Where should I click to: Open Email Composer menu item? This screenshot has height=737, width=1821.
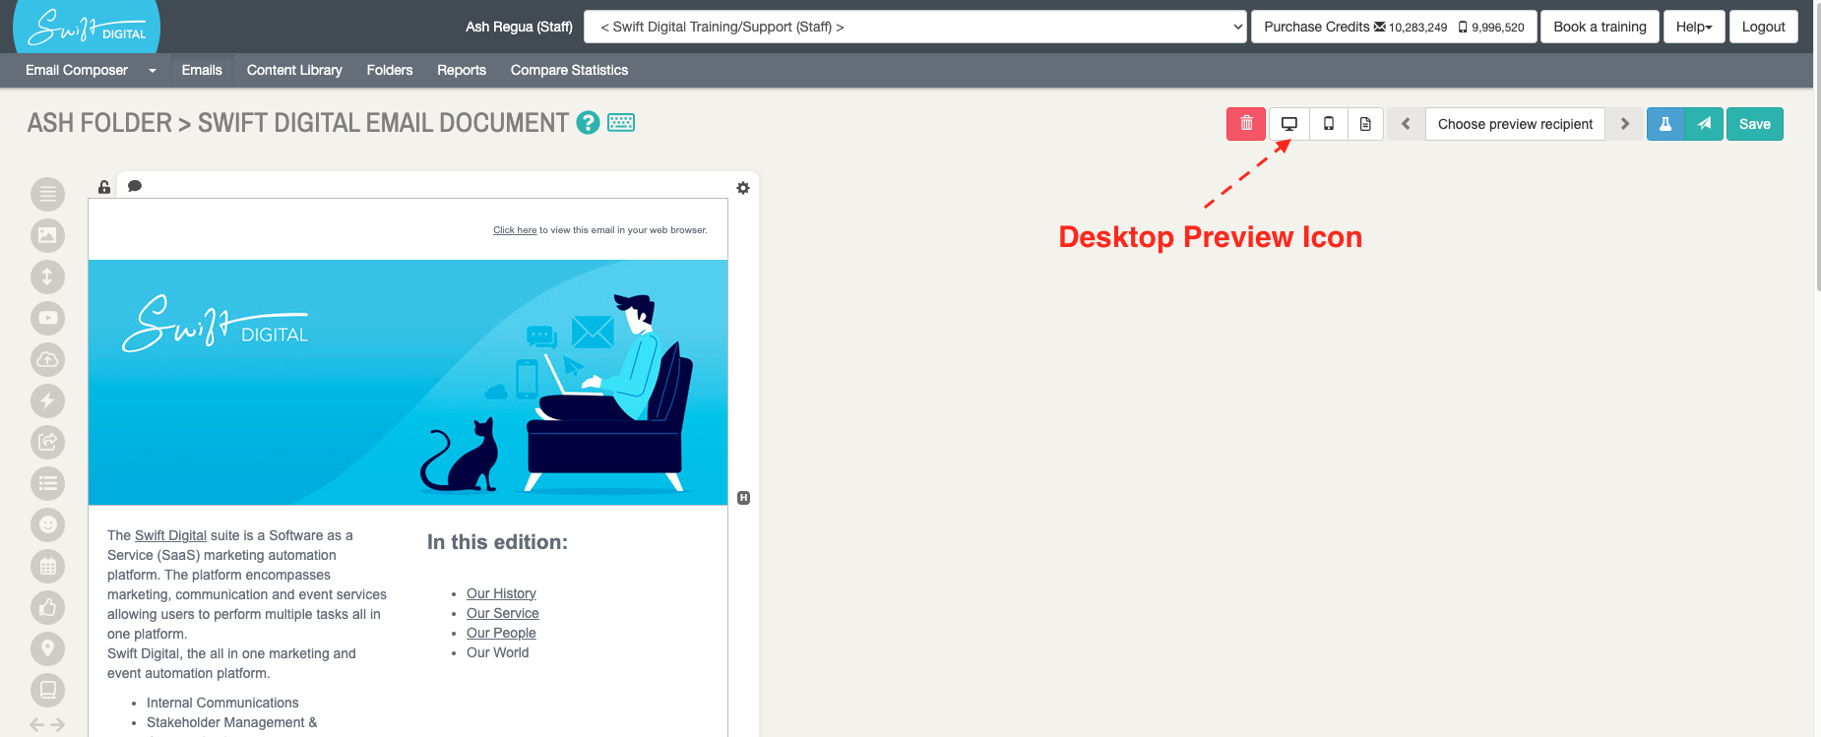(77, 70)
